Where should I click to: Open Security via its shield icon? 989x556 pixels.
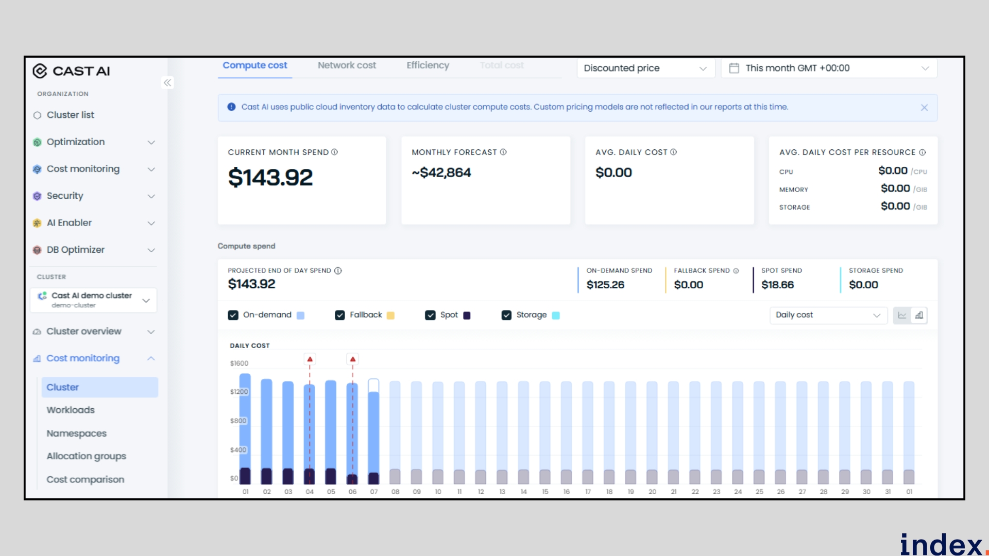37,196
